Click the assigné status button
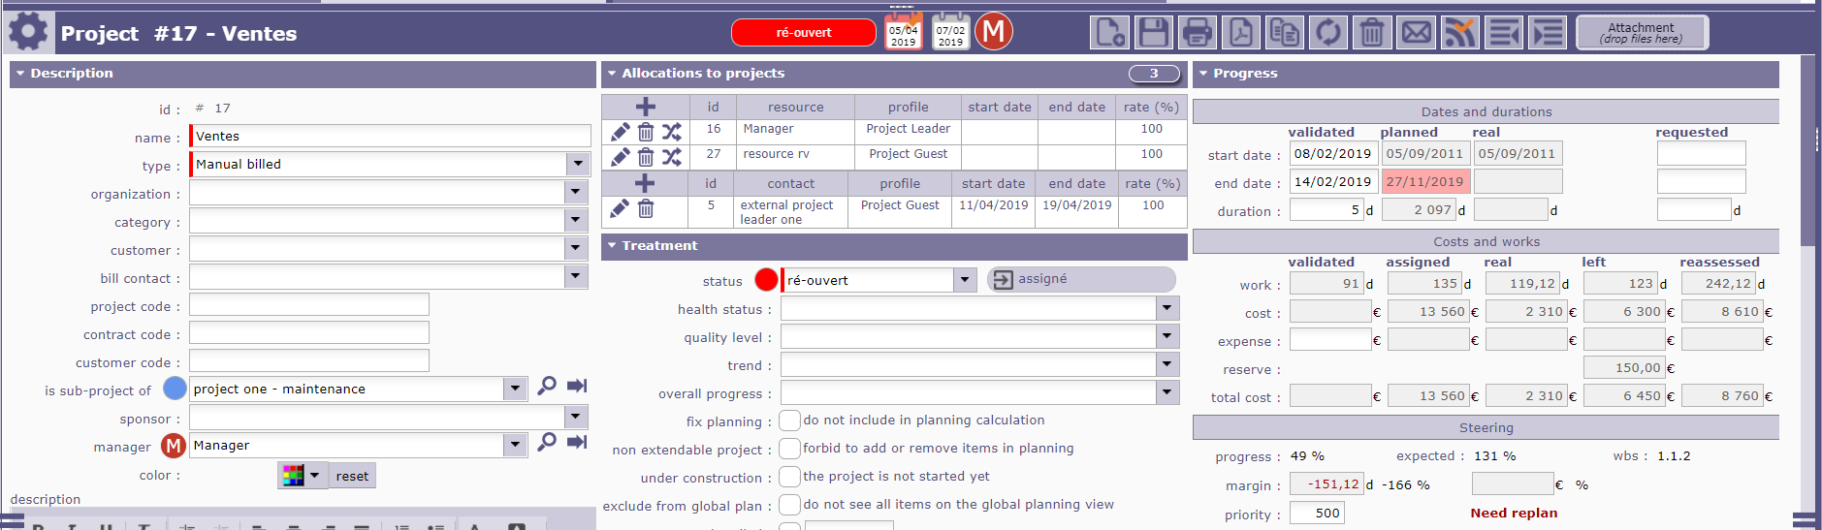Viewport: 1822px width, 530px height. [x=1080, y=279]
